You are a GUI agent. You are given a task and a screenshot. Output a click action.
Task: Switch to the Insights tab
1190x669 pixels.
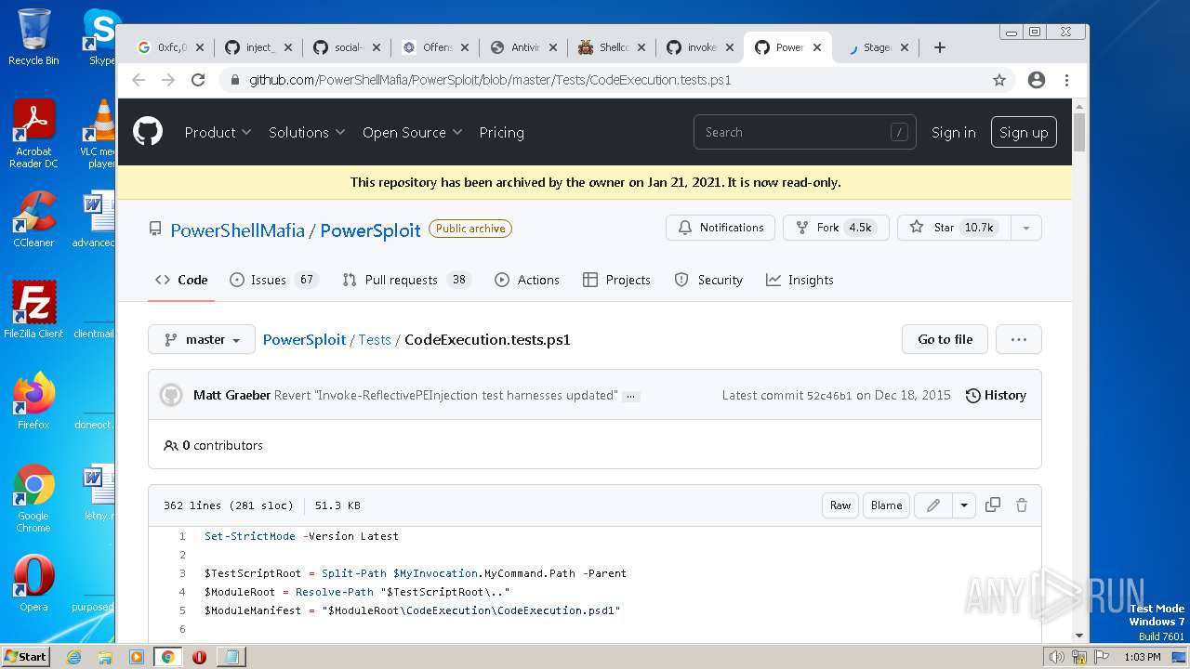[800, 280]
